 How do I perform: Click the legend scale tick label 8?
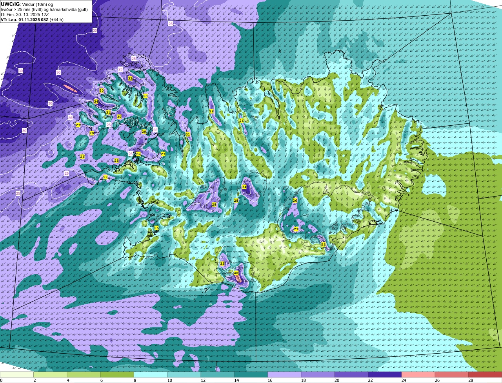134,380
